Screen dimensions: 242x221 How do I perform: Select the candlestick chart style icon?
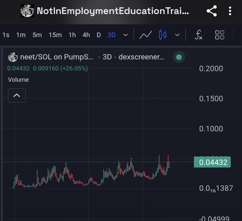coord(163,35)
